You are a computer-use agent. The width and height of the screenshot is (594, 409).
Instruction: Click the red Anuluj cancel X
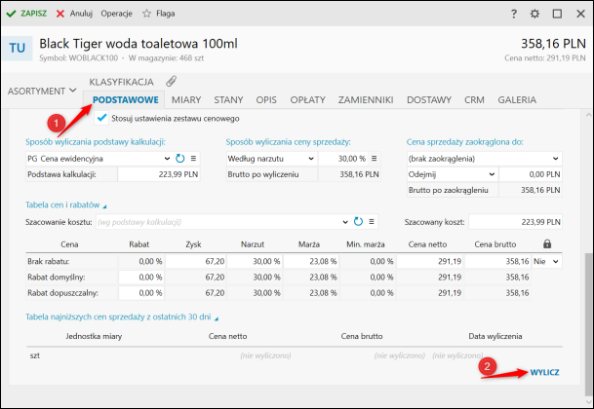[60, 14]
